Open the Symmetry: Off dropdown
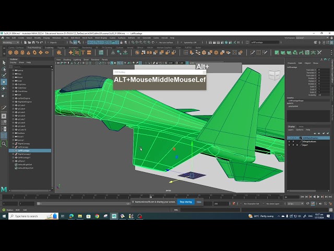334x251 pixels. point(192,42)
